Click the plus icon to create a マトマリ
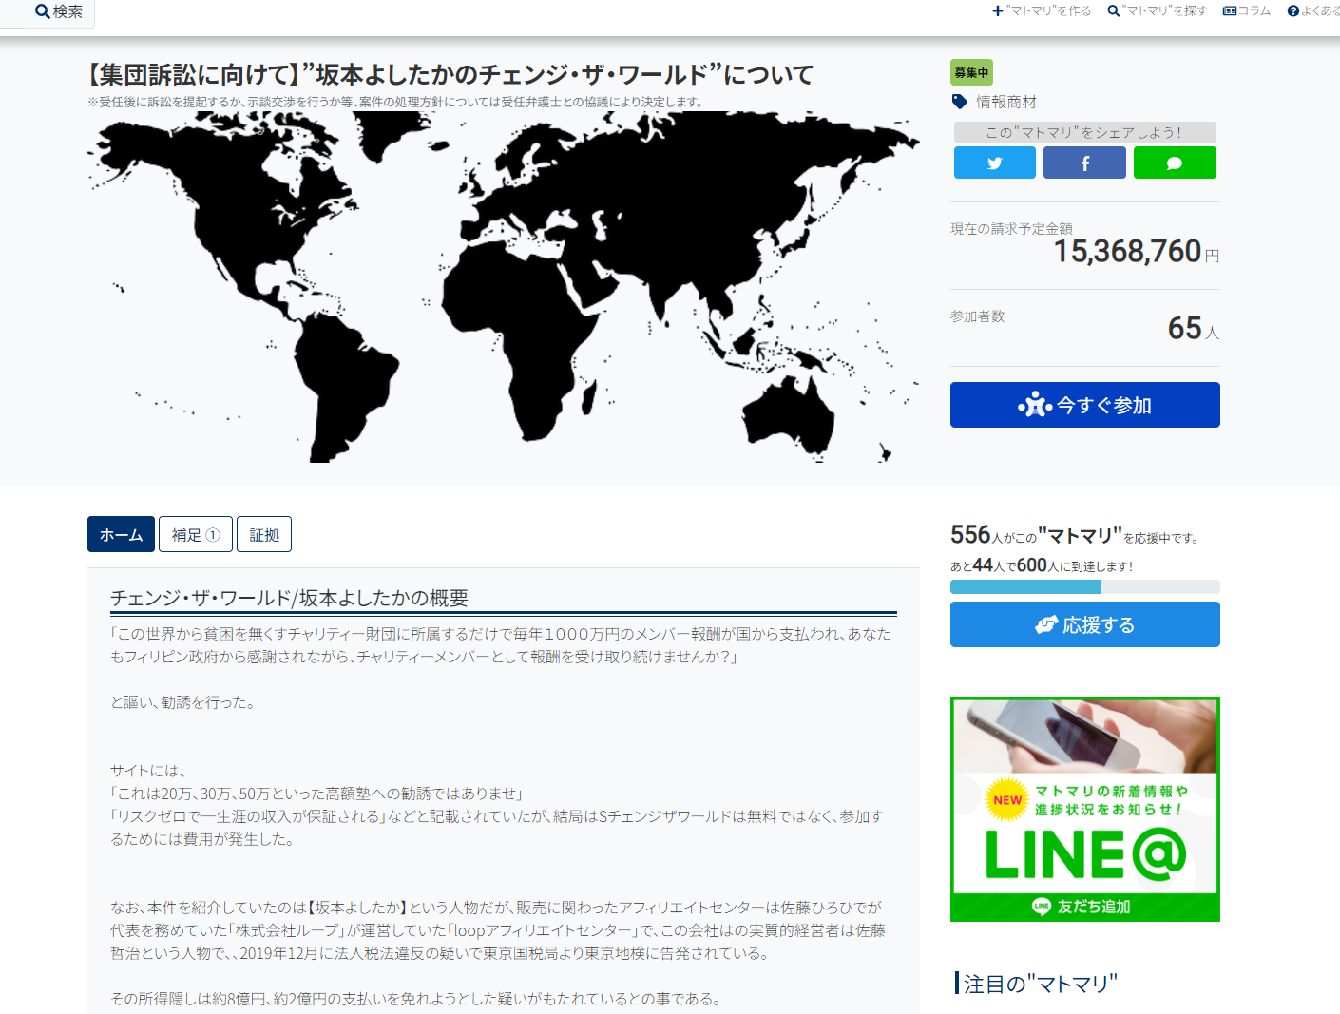The width and height of the screenshot is (1340, 1014). (x=998, y=10)
